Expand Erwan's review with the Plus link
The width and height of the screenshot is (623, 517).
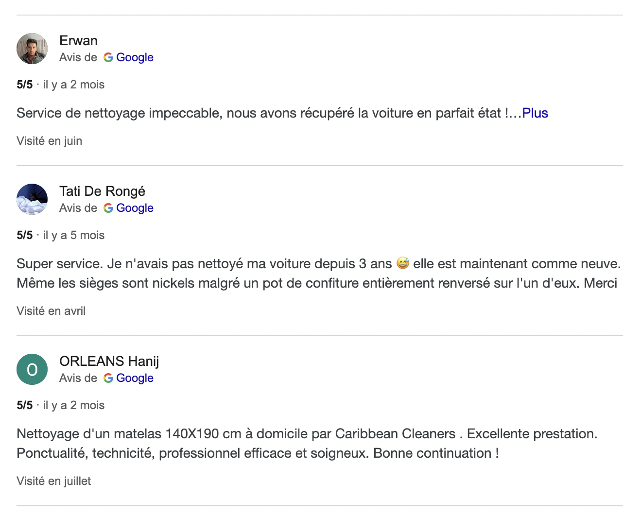click(535, 113)
